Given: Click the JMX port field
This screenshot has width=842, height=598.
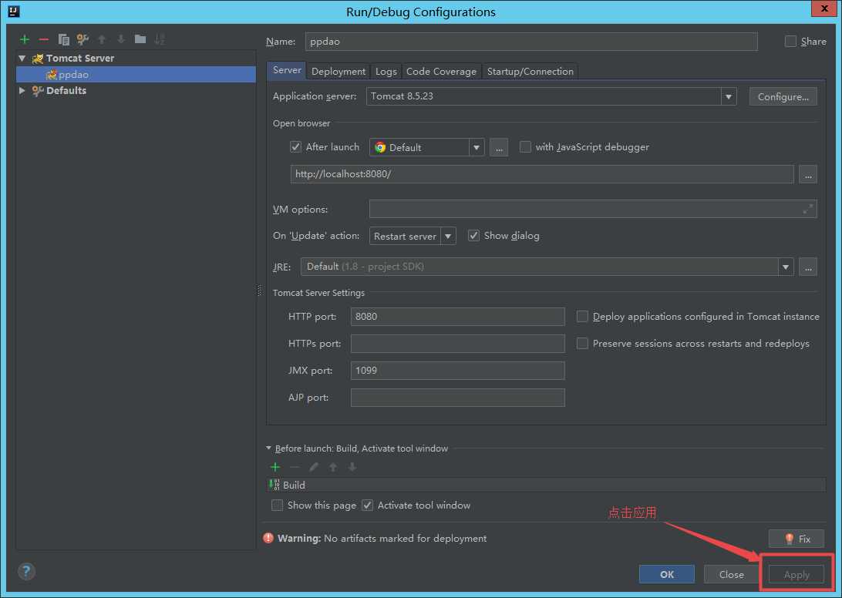Looking at the screenshot, I should point(457,371).
